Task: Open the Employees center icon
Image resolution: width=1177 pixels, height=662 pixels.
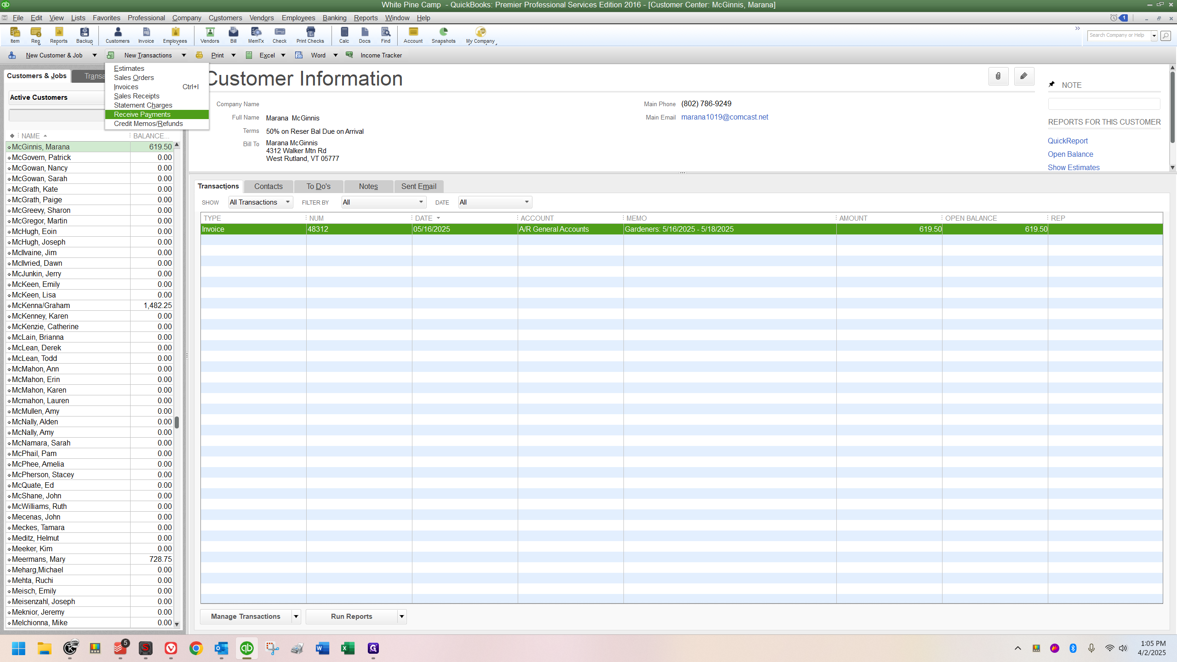Action: pos(175,35)
